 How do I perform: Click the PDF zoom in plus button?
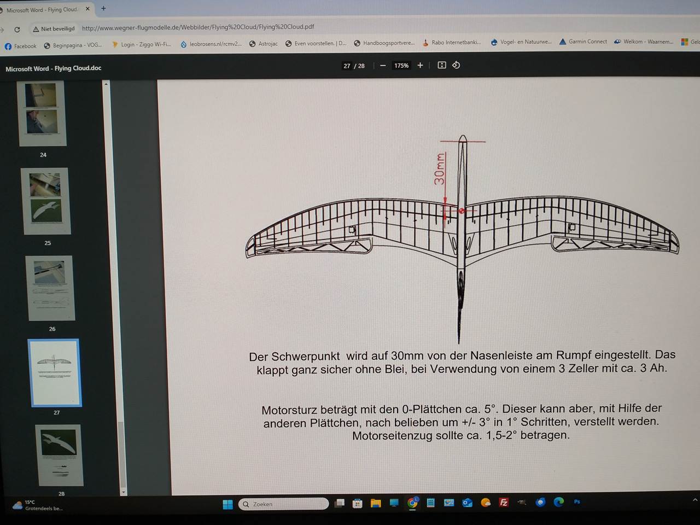[x=420, y=65]
